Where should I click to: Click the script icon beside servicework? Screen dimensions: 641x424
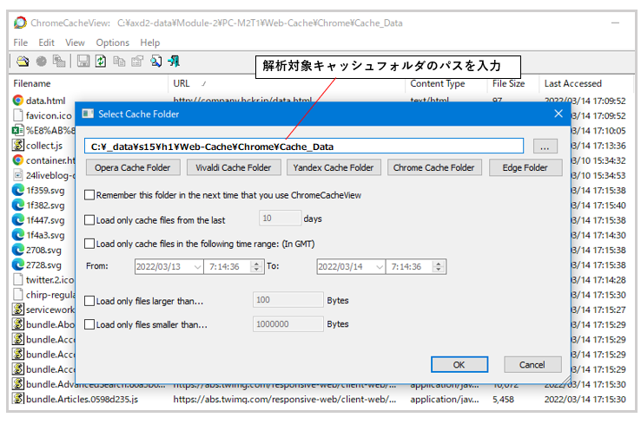coord(17,310)
